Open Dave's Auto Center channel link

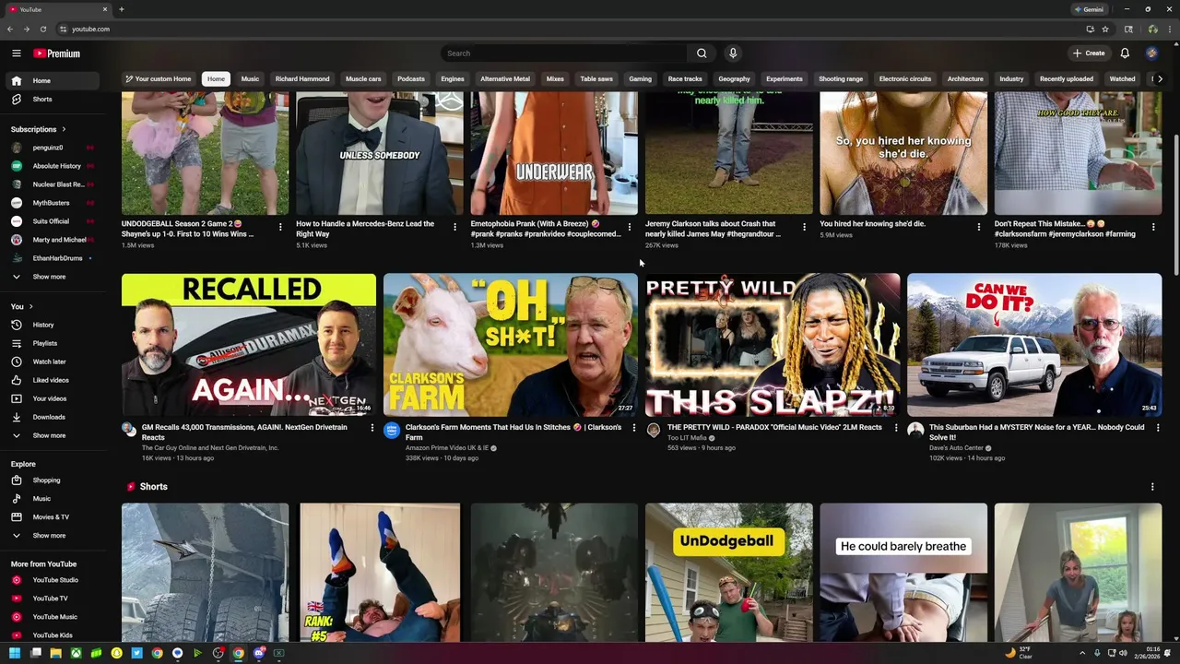point(956,448)
